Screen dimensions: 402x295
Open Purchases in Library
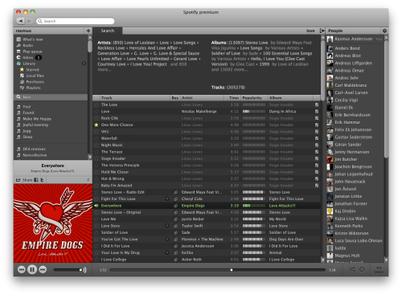click(x=35, y=82)
